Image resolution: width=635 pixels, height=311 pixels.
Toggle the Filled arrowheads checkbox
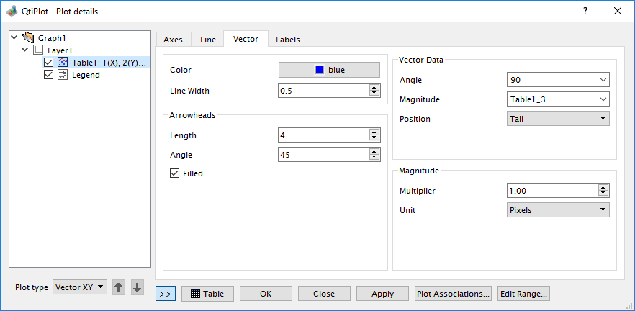click(174, 173)
